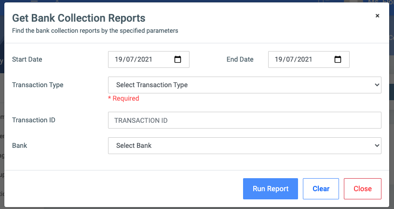Click the red Close button
Viewport: 394px width, 209px height.
[x=362, y=189]
